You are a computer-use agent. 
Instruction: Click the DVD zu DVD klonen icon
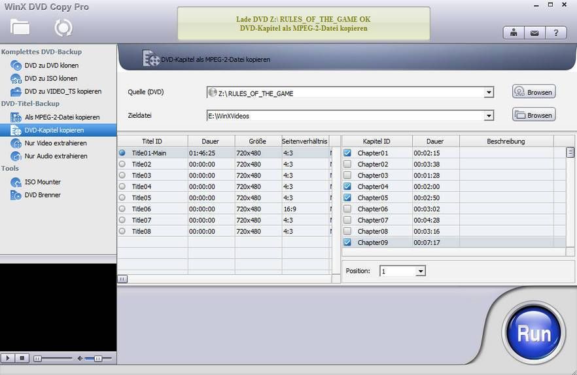[16, 65]
